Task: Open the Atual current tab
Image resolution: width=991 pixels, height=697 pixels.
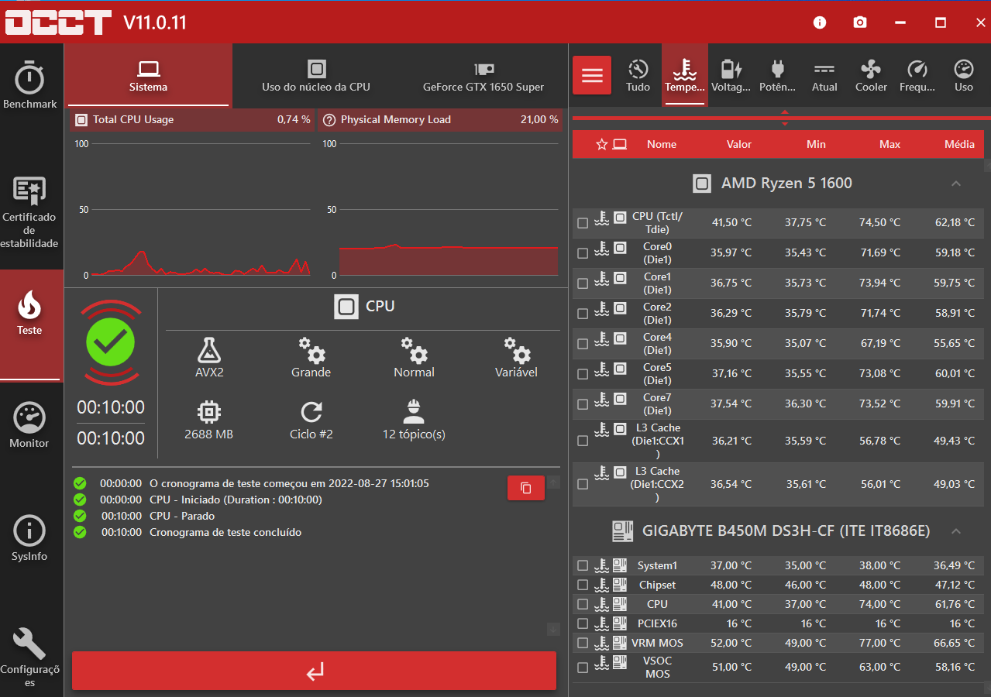Action: coord(824,75)
